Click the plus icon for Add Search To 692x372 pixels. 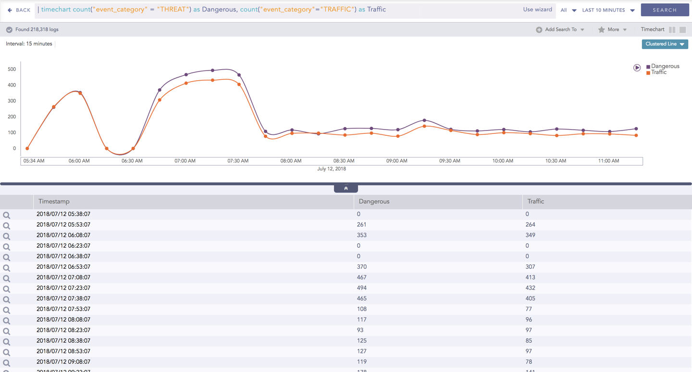tap(539, 30)
